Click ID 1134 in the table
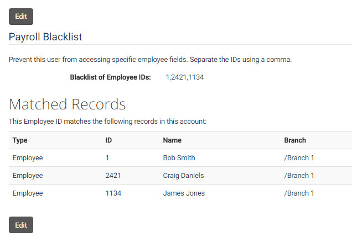The image size is (352, 242). pyautogui.click(x=113, y=193)
